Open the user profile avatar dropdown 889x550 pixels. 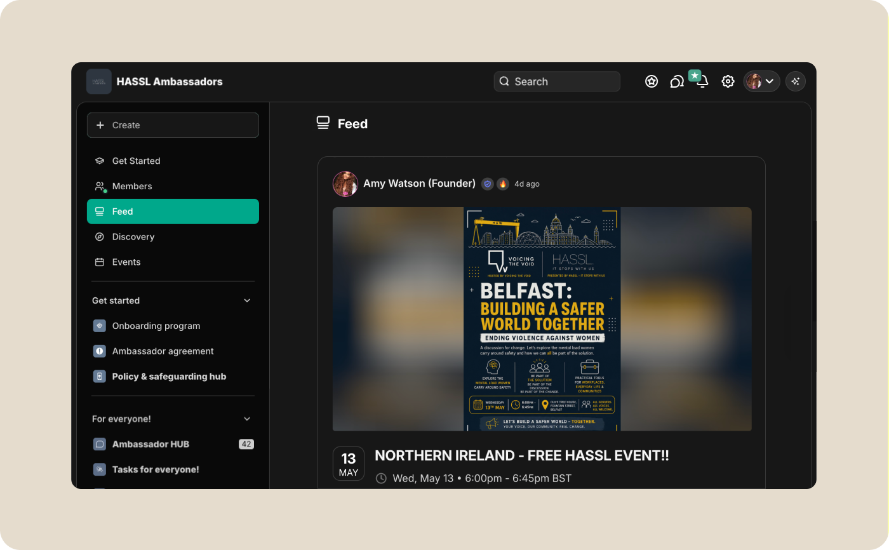[761, 81]
